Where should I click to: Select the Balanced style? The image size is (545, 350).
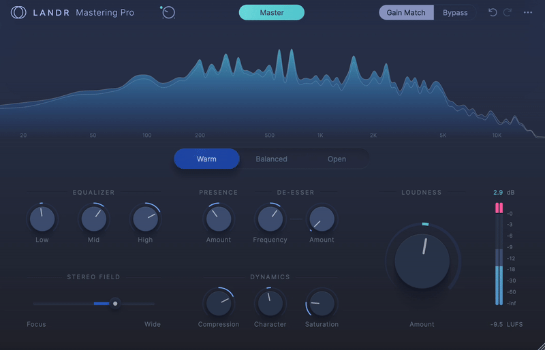click(x=271, y=159)
